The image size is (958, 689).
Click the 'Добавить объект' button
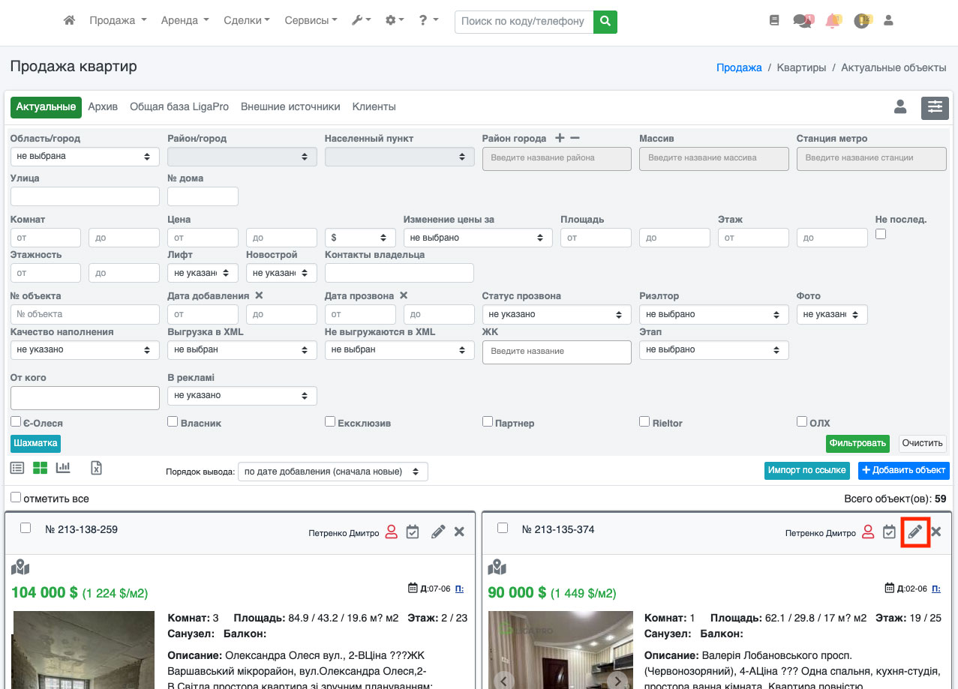[902, 471]
